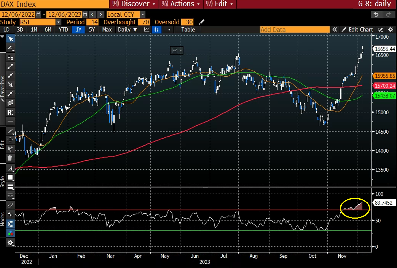397x268 pixels.
Task: Click the Add Data input field
Action: tap(295, 30)
